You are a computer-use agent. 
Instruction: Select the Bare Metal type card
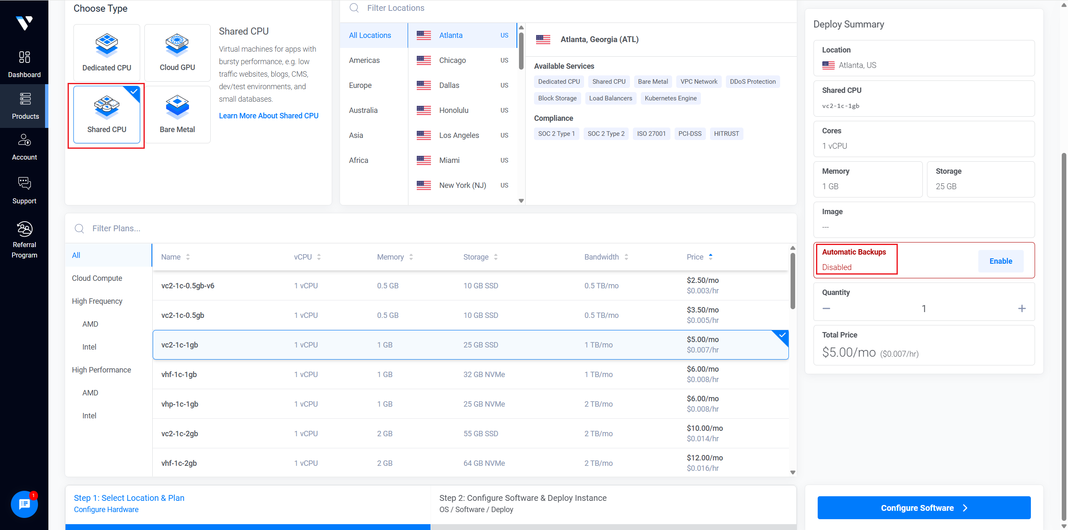(x=177, y=115)
